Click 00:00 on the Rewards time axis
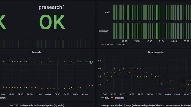The image size is (191, 107). coord(48,94)
